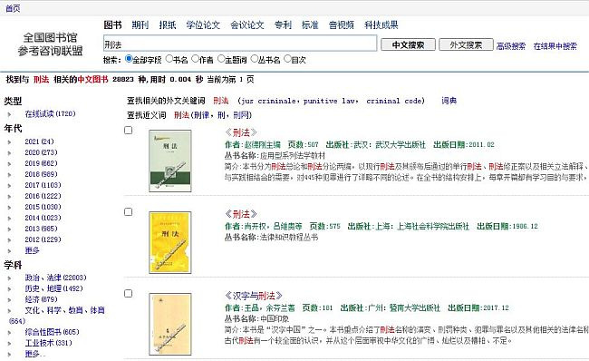589x361 pixels.
Task: Click the 中文搜索 button
Action: [x=408, y=44]
